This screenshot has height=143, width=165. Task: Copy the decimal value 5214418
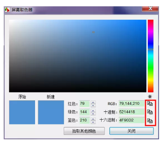point(150,112)
